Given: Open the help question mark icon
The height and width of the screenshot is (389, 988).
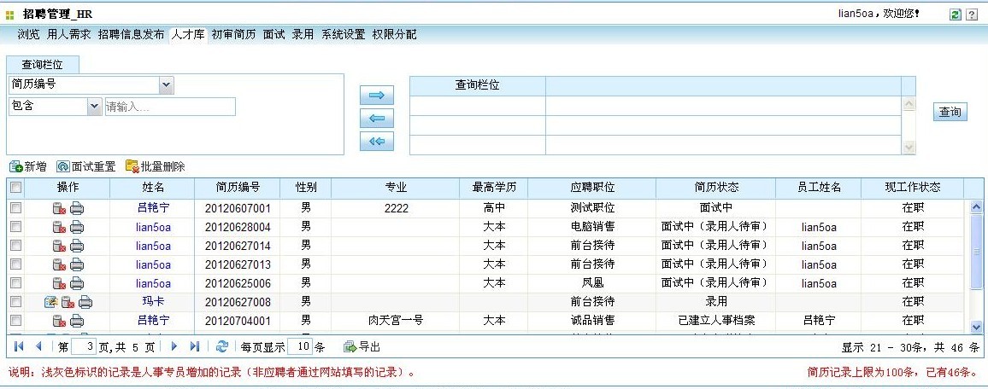Looking at the screenshot, I should (x=972, y=15).
